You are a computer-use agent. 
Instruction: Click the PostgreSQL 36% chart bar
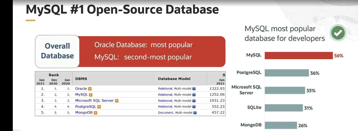pos(287,73)
